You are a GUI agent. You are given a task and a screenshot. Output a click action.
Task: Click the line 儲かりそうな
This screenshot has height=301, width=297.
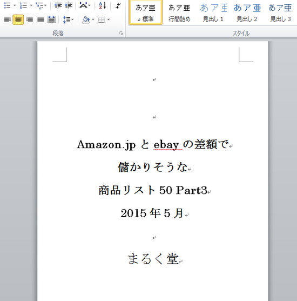point(152,167)
